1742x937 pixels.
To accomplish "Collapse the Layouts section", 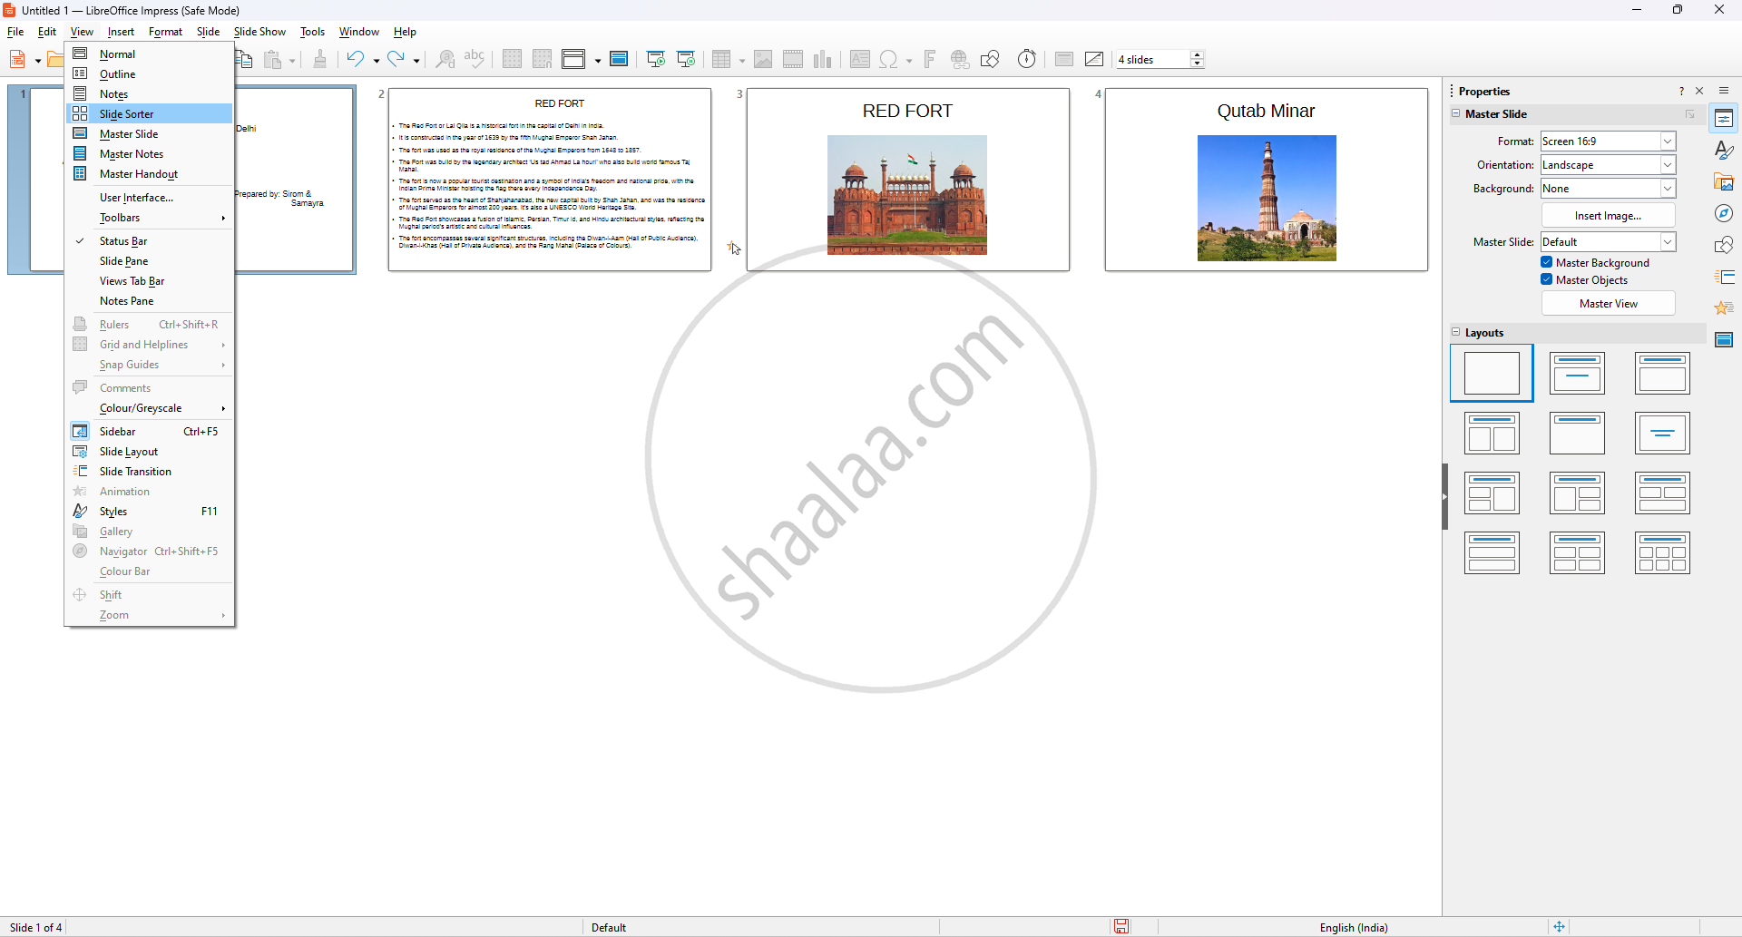I will [1456, 333].
